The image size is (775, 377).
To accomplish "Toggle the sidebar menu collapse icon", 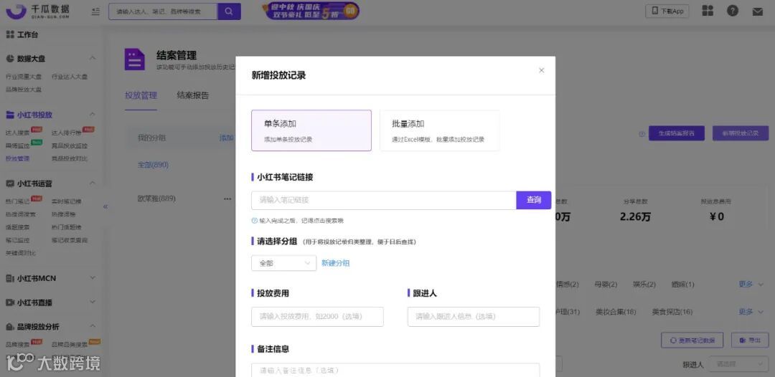I will tap(96, 11).
